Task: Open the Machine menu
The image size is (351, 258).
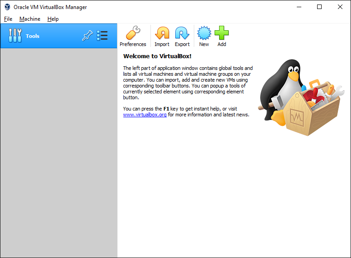Action: (30, 19)
